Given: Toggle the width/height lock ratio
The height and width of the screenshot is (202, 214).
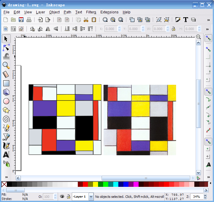Looking at the screenshot, I should (x=173, y=29).
